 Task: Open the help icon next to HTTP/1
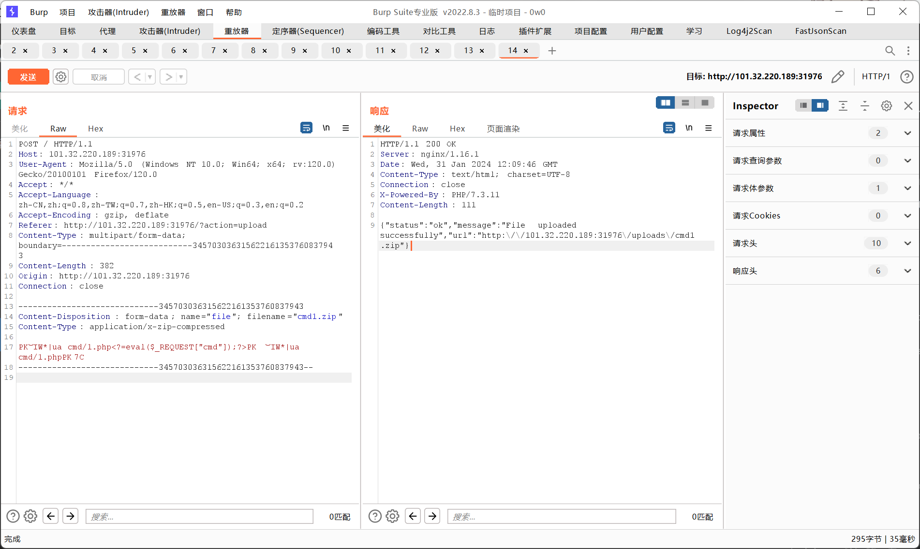[907, 76]
